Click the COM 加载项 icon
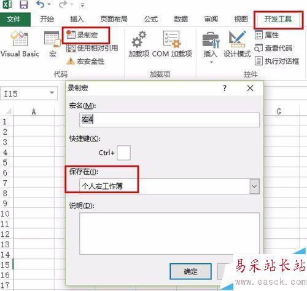 (x=172, y=44)
